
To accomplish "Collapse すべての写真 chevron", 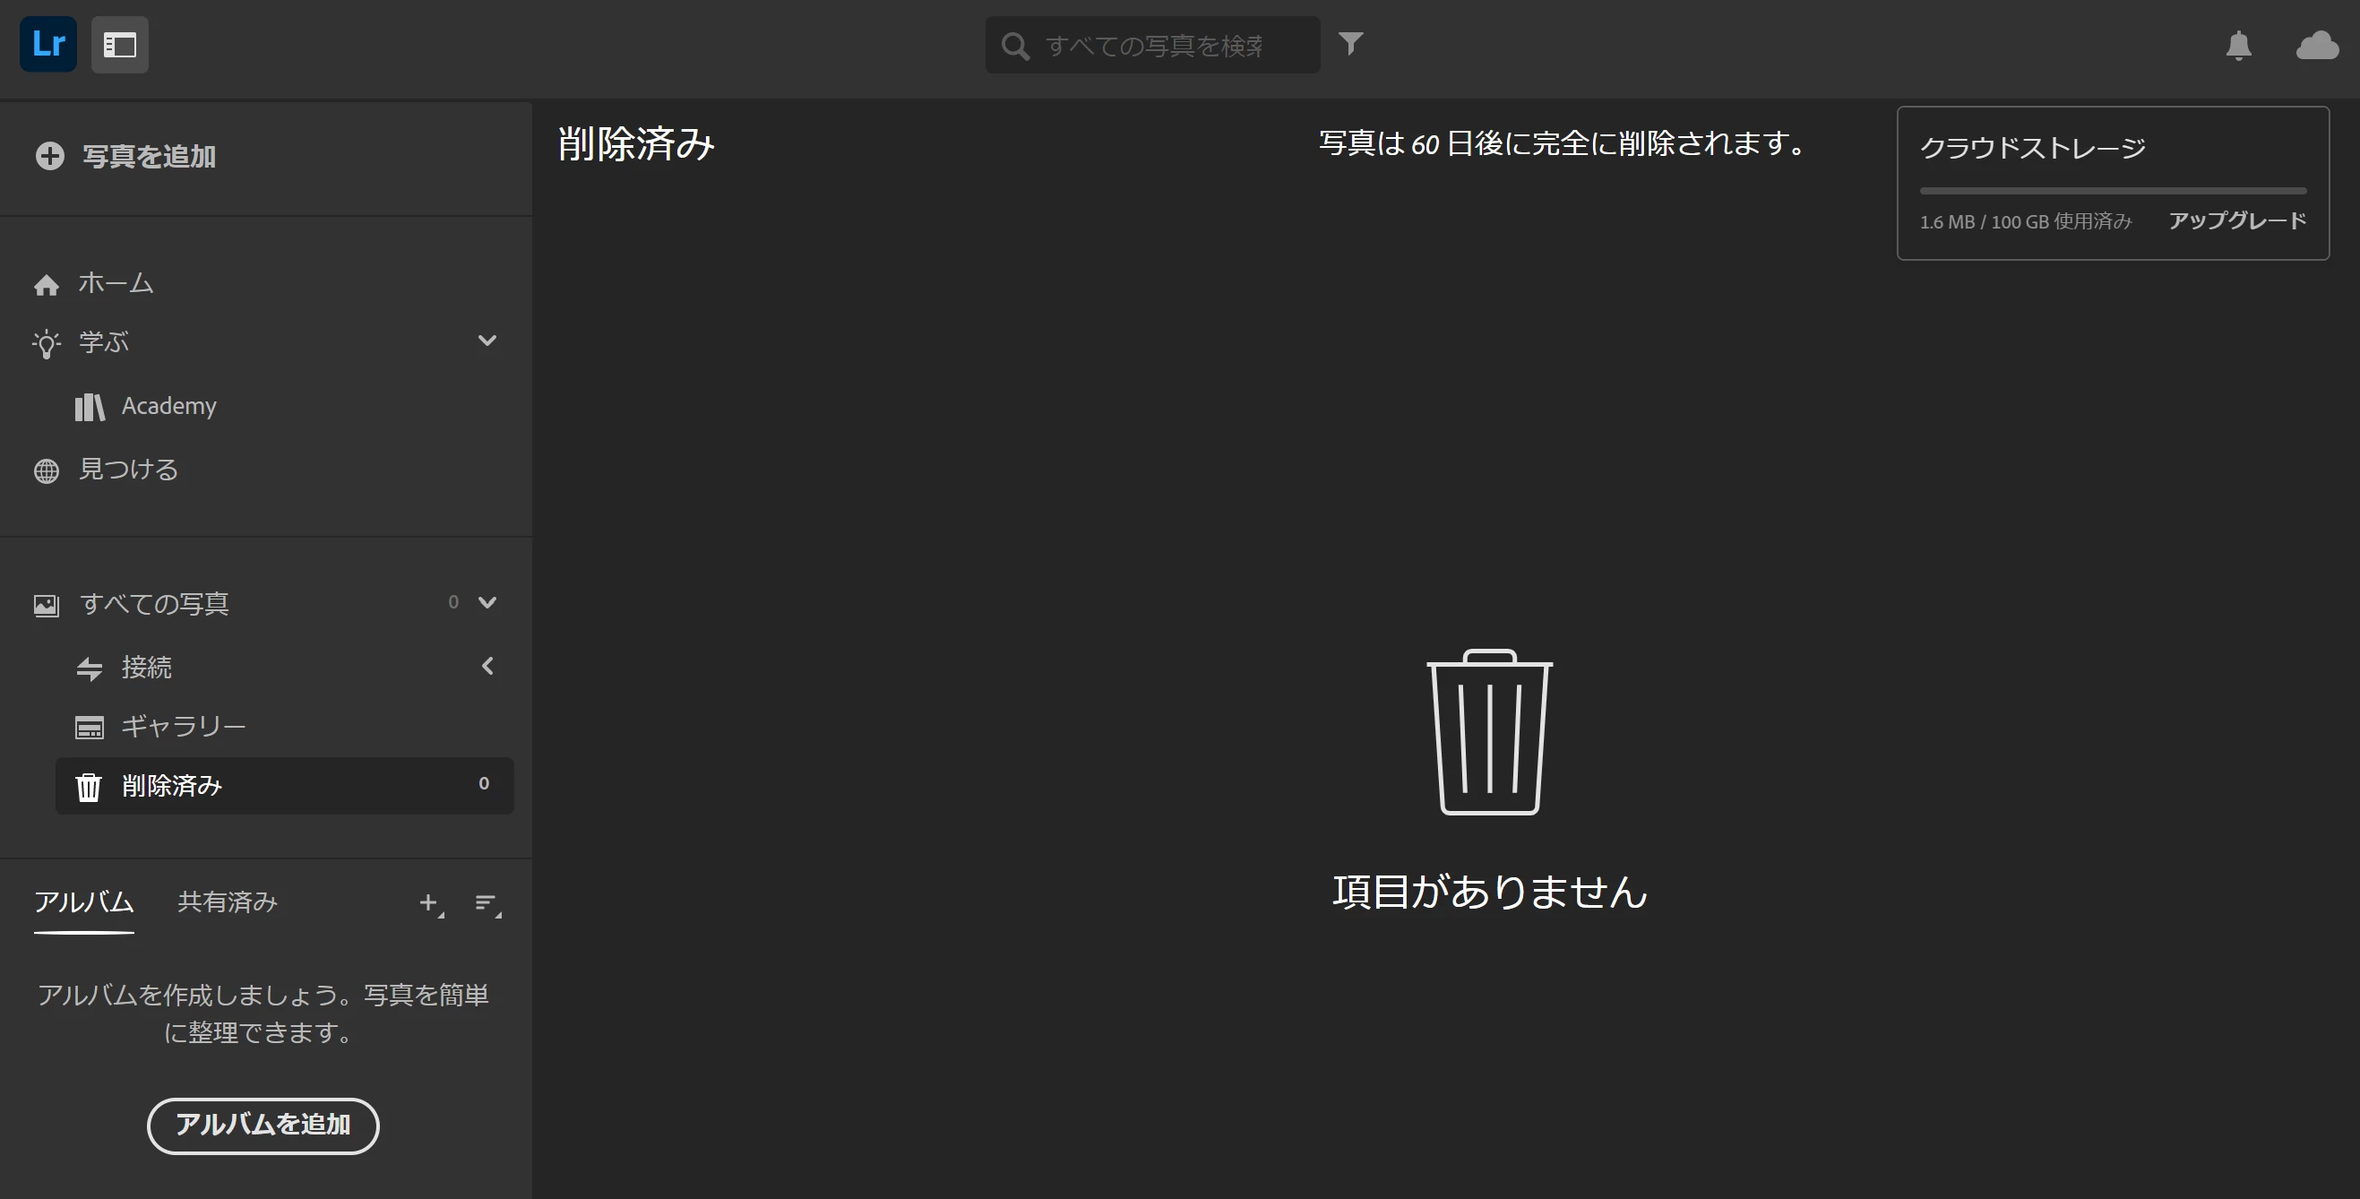I will (x=487, y=602).
